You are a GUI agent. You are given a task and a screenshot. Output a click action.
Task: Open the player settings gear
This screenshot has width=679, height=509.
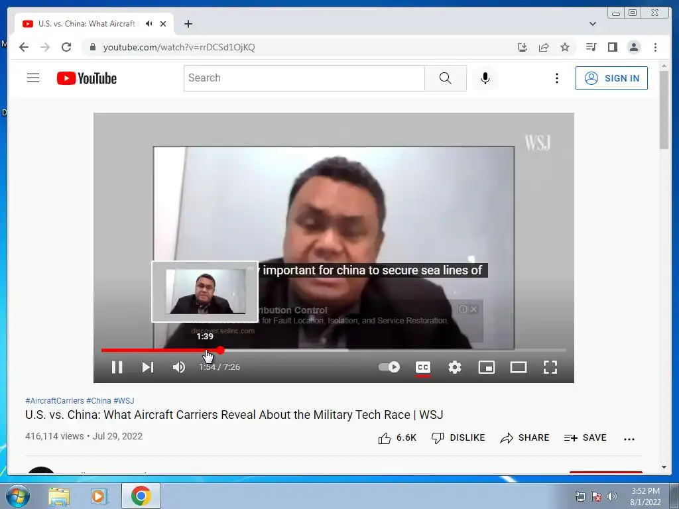pyautogui.click(x=455, y=367)
